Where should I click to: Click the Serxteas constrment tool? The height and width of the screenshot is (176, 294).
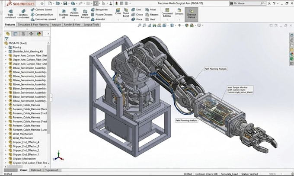(23, 14)
